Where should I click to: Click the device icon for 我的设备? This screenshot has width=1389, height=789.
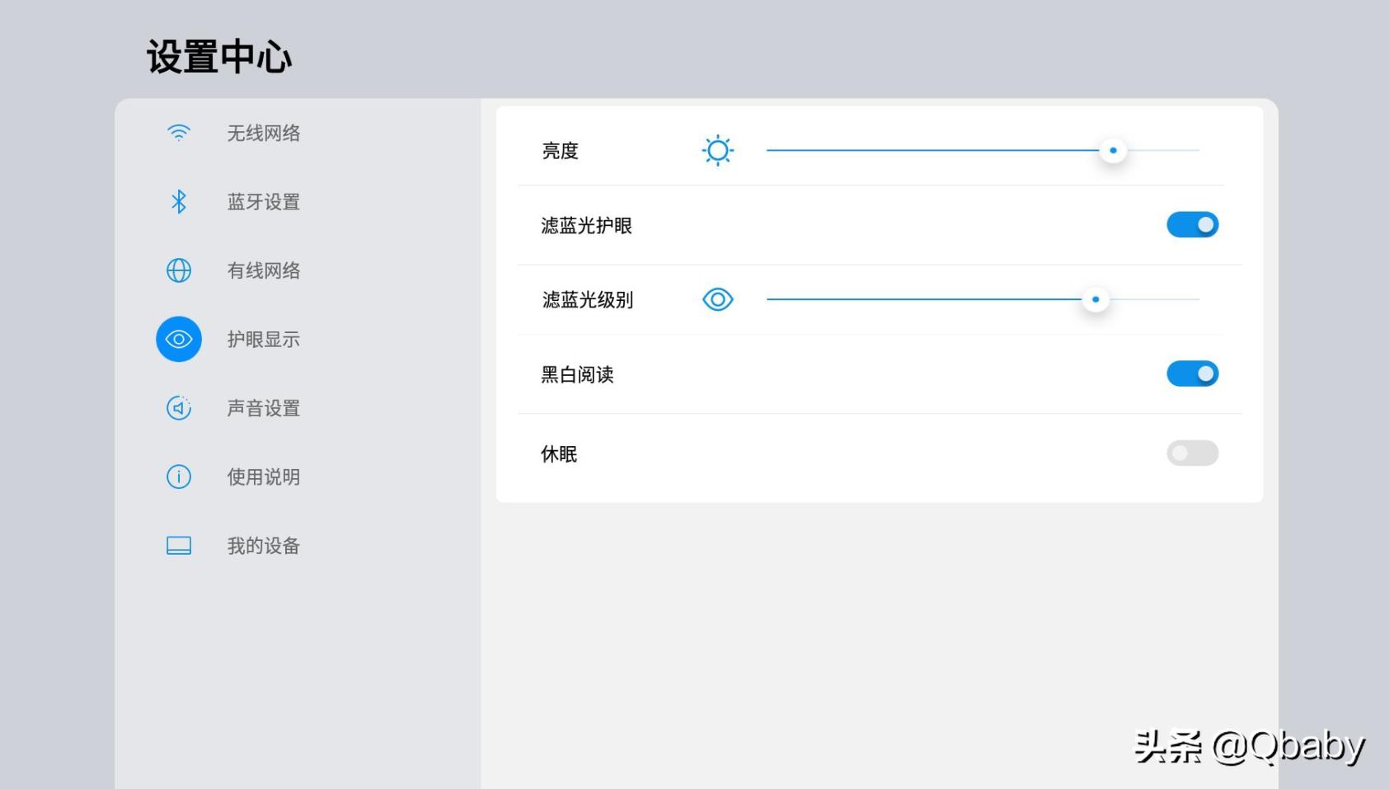(177, 545)
